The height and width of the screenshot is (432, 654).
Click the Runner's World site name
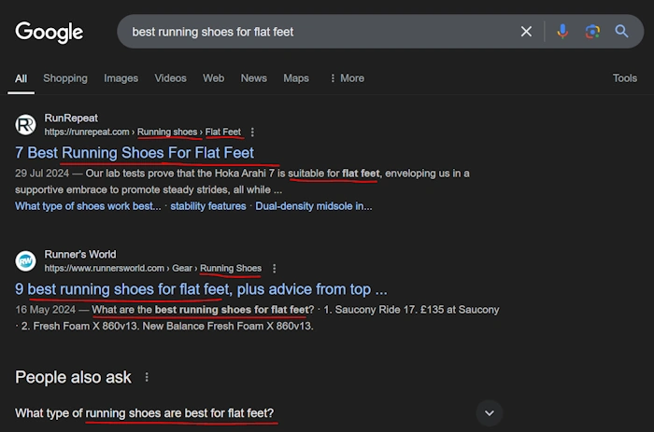80,255
